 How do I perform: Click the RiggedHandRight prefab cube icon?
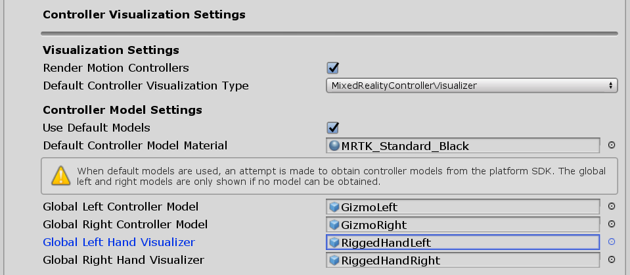tap(334, 261)
